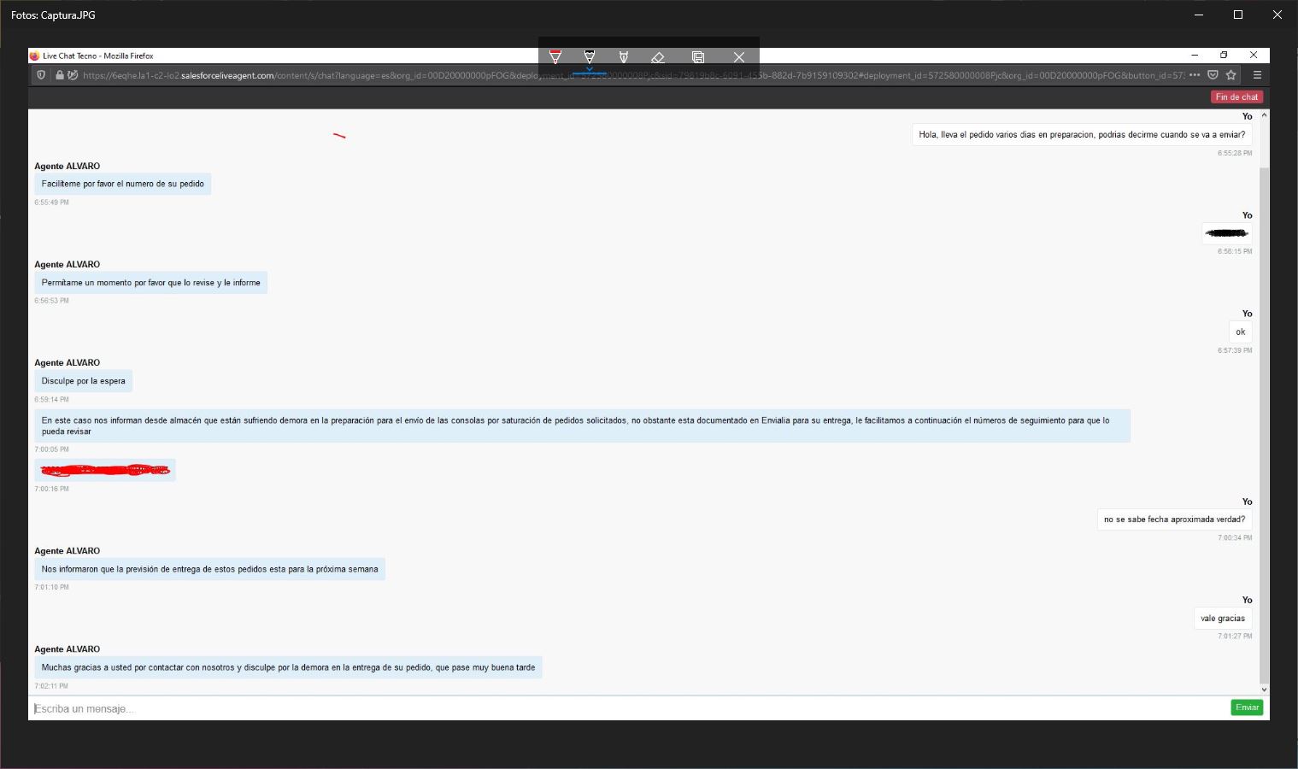1298x769 pixels.
Task: Click 'Facilíteme por favor el numero de su pedido'
Action: 123,184
